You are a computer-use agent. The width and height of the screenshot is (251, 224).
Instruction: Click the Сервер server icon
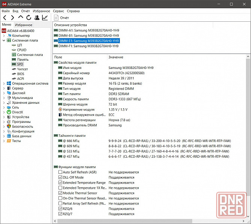coord(9,88)
